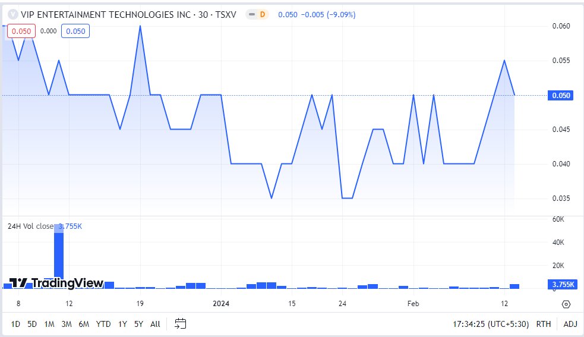584x337 pixels.
Task: Click the −0.005 (−9.09%) change text
Action: pyautogui.click(x=328, y=14)
